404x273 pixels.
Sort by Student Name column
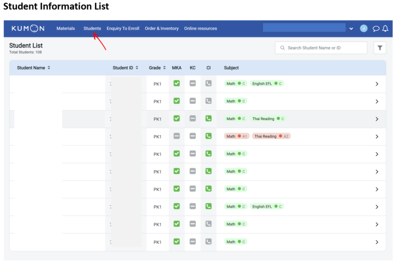[34, 68]
